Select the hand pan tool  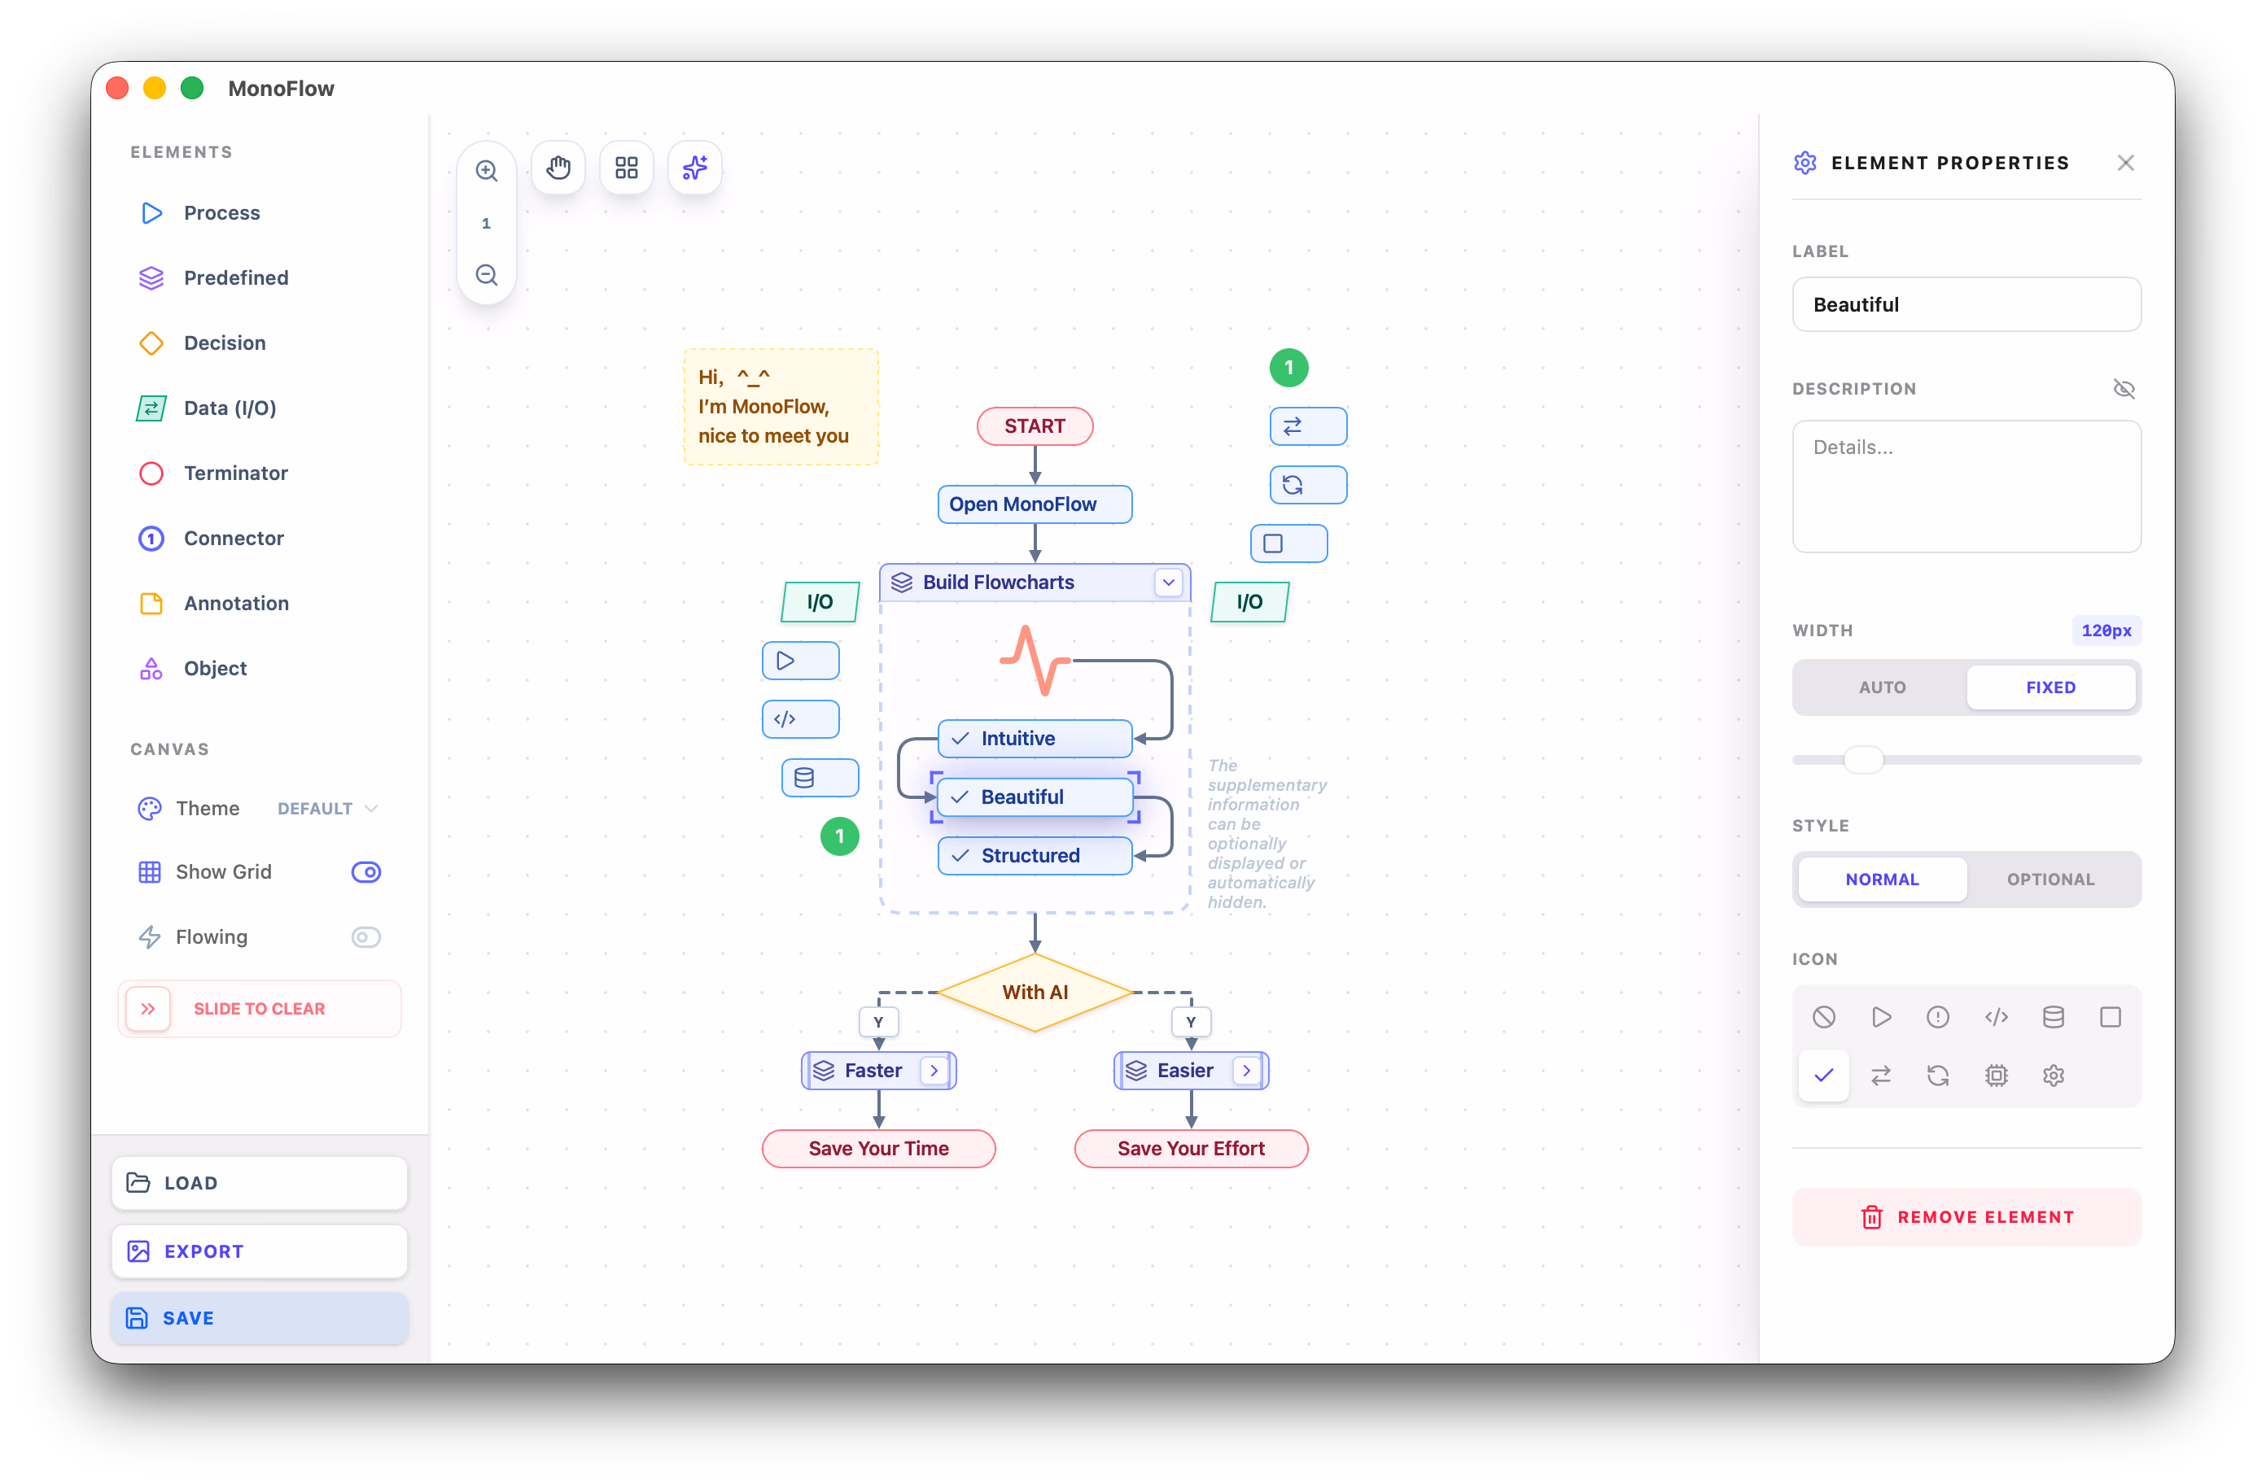(x=558, y=168)
